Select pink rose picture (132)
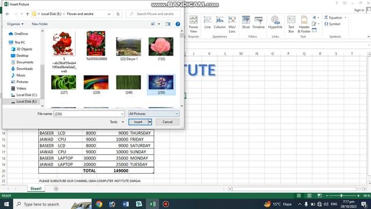 [x=161, y=46]
